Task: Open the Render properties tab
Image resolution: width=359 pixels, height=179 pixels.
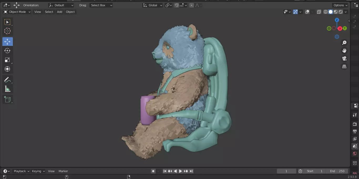Action: tap(355, 124)
